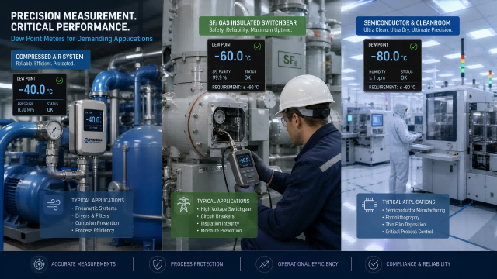This screenshot has width=497, height=279.
Task: Click the Corrosion Prevention bullet
Action: point(96,223)
